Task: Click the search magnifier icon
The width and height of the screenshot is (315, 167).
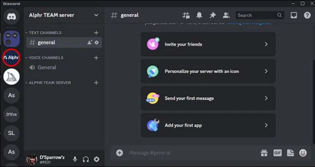Action: (x=279, y=15)
